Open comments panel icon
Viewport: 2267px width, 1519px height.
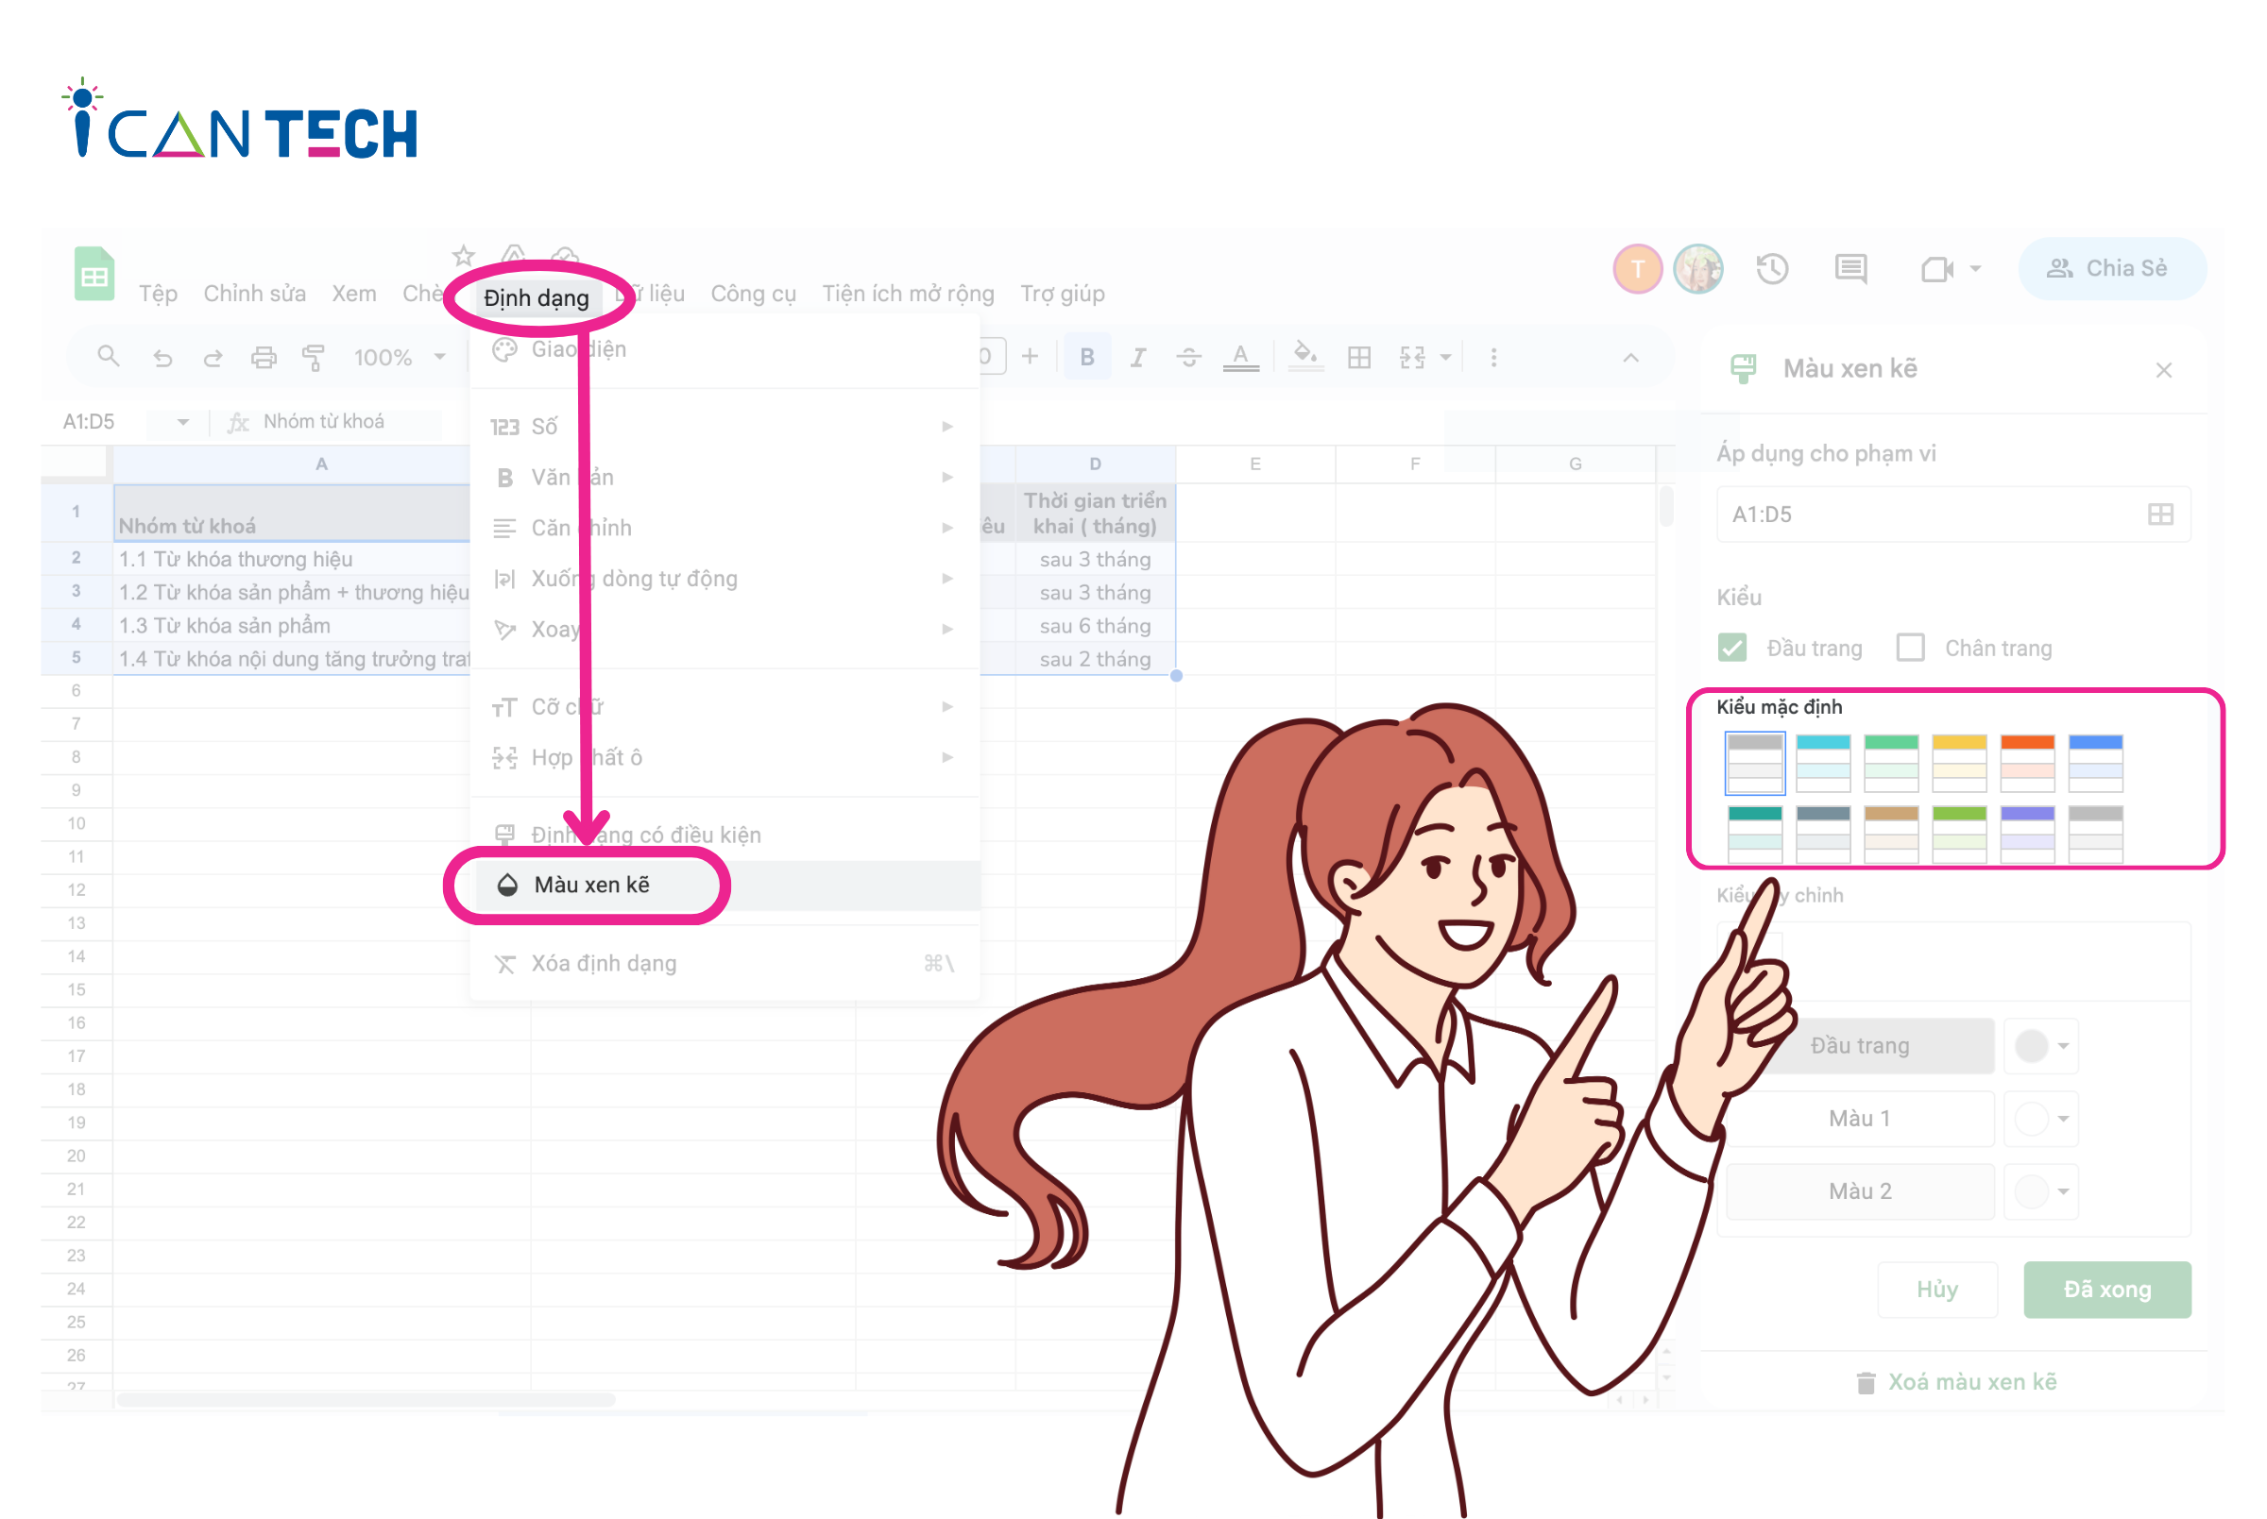(1850, 268)
